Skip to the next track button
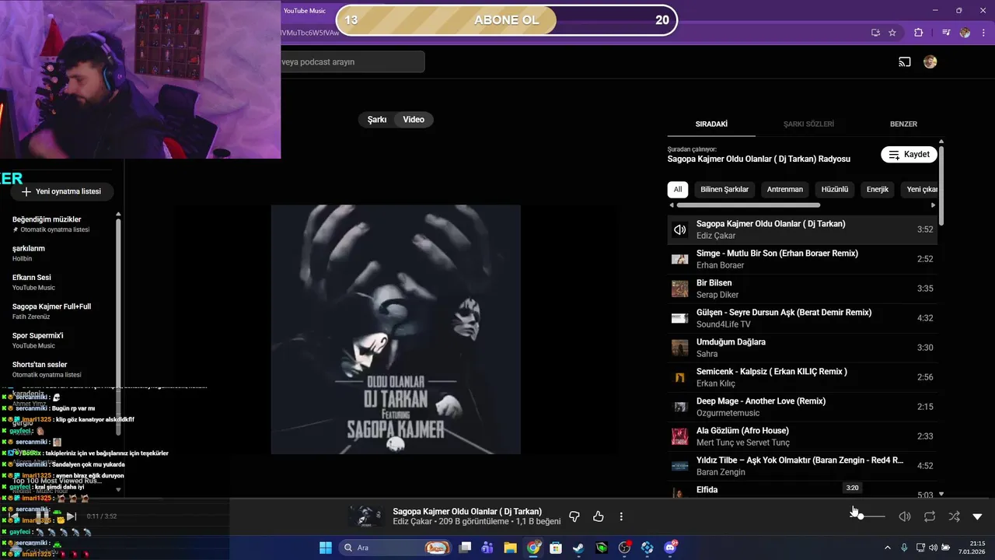 [x=71, y=516]
